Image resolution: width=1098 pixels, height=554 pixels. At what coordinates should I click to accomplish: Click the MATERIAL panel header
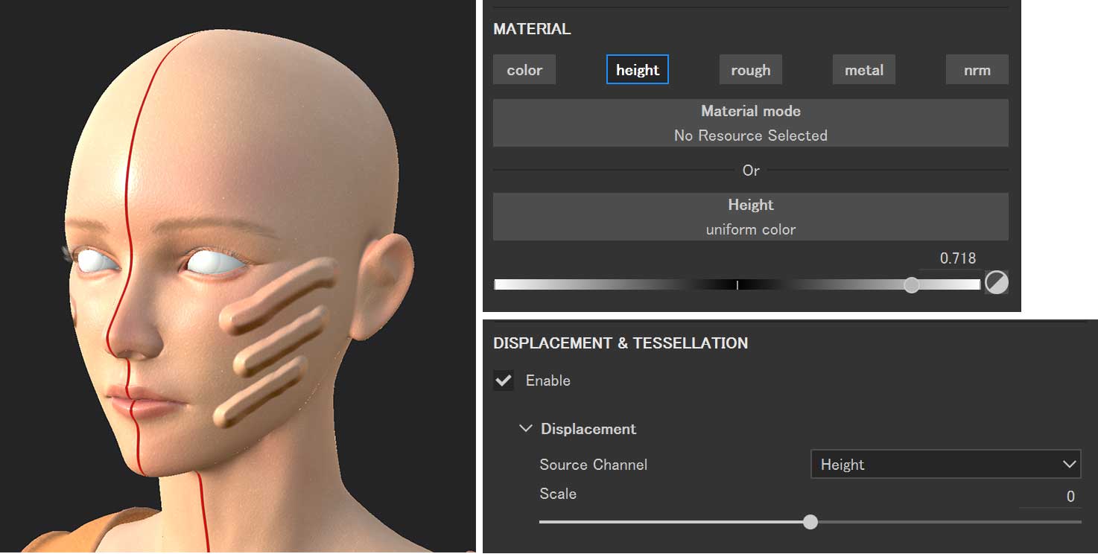(532, 28)
